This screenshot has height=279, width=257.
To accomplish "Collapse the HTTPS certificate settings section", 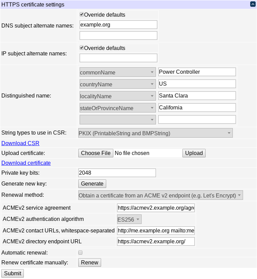I will [x=252, y=4].
